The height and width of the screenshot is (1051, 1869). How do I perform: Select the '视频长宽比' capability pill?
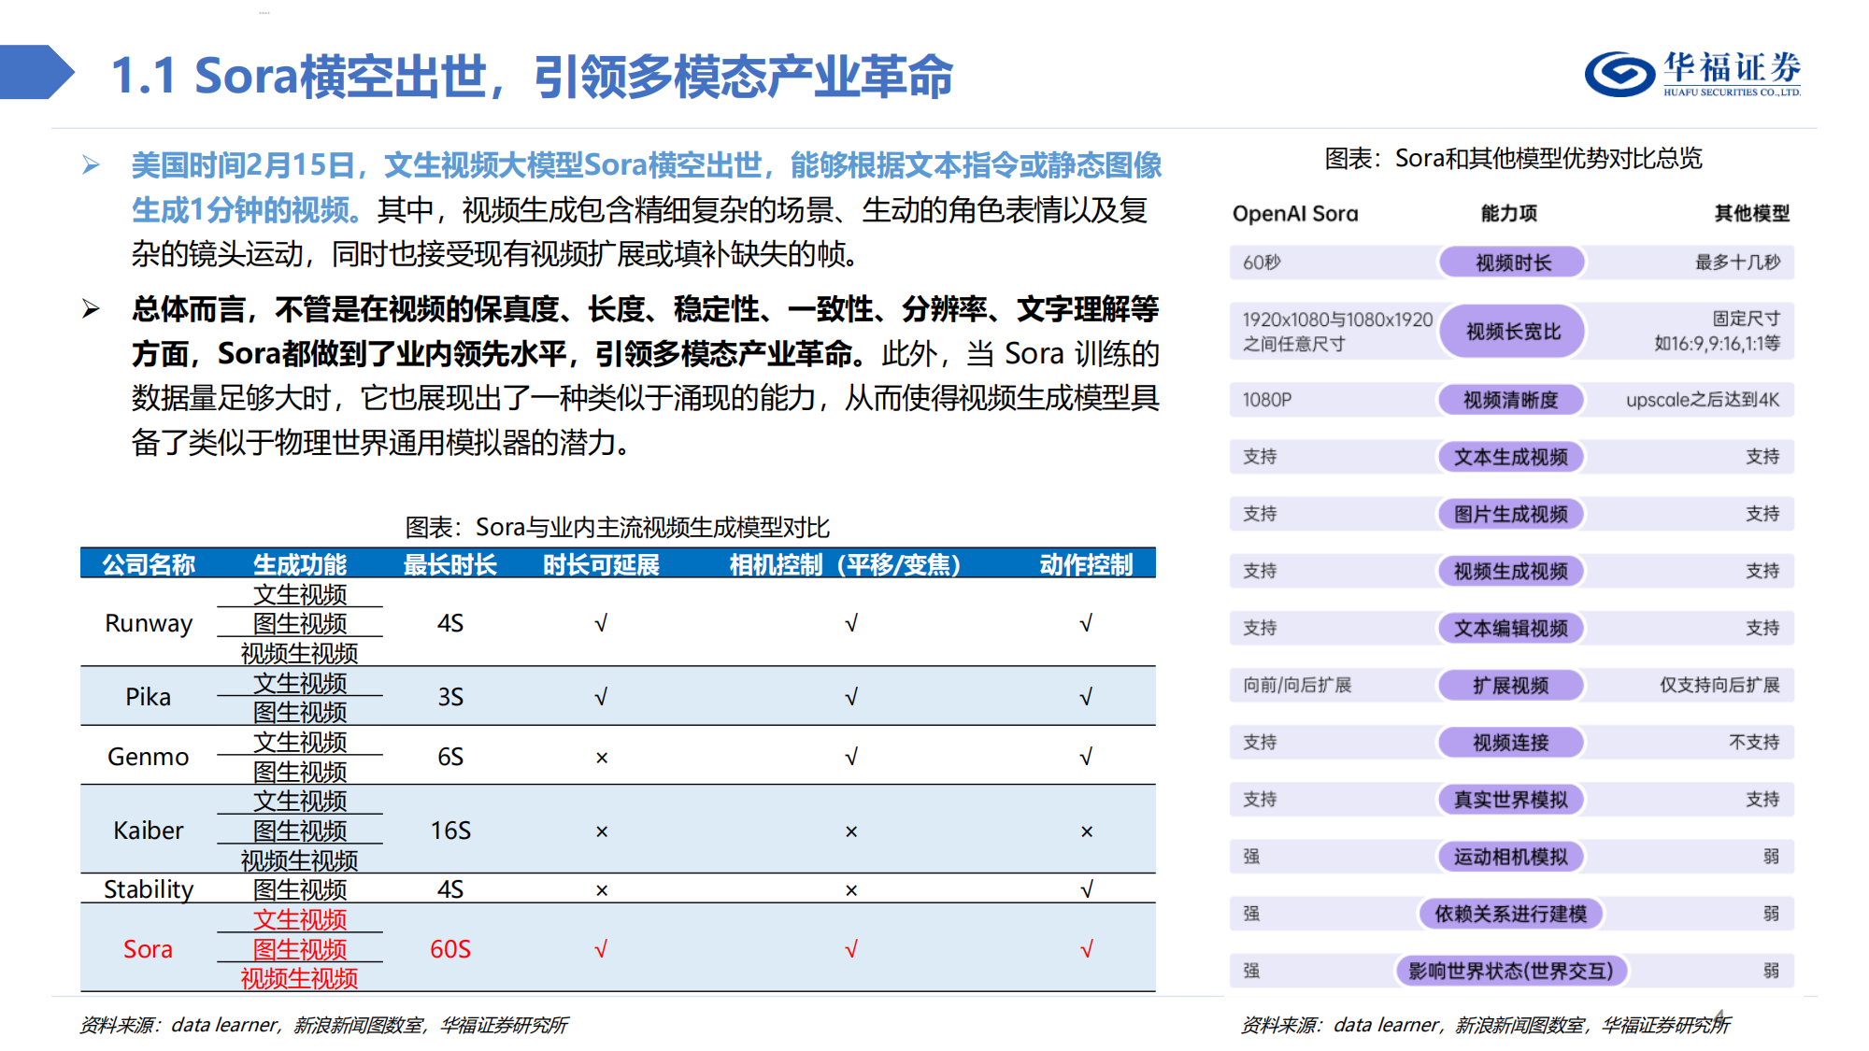click(x=1512, y=332)
